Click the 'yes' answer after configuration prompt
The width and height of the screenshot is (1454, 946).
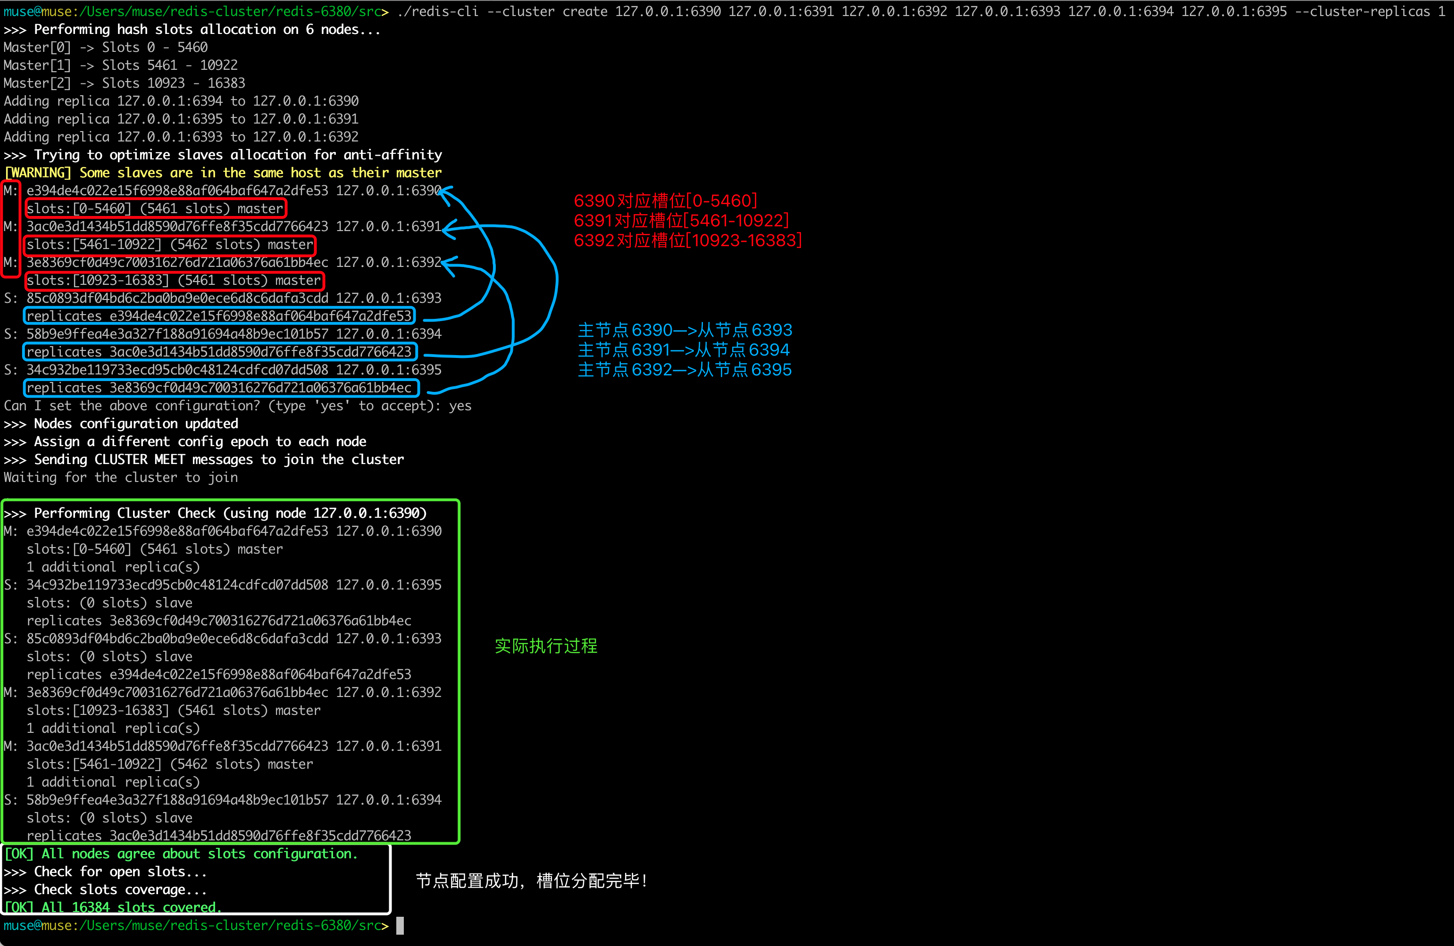coord(460,406)
